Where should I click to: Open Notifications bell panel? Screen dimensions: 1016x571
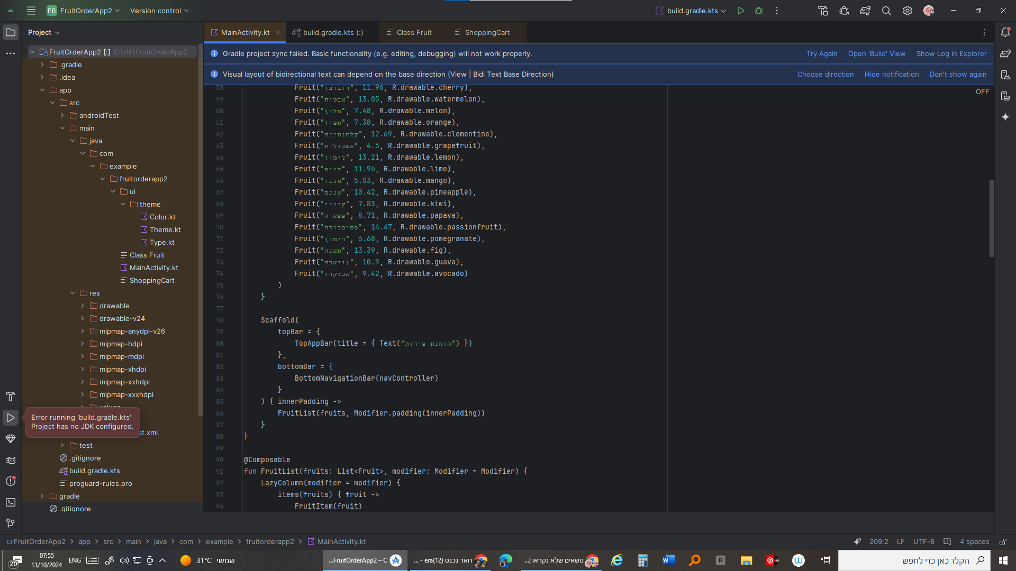(1005, 32)
